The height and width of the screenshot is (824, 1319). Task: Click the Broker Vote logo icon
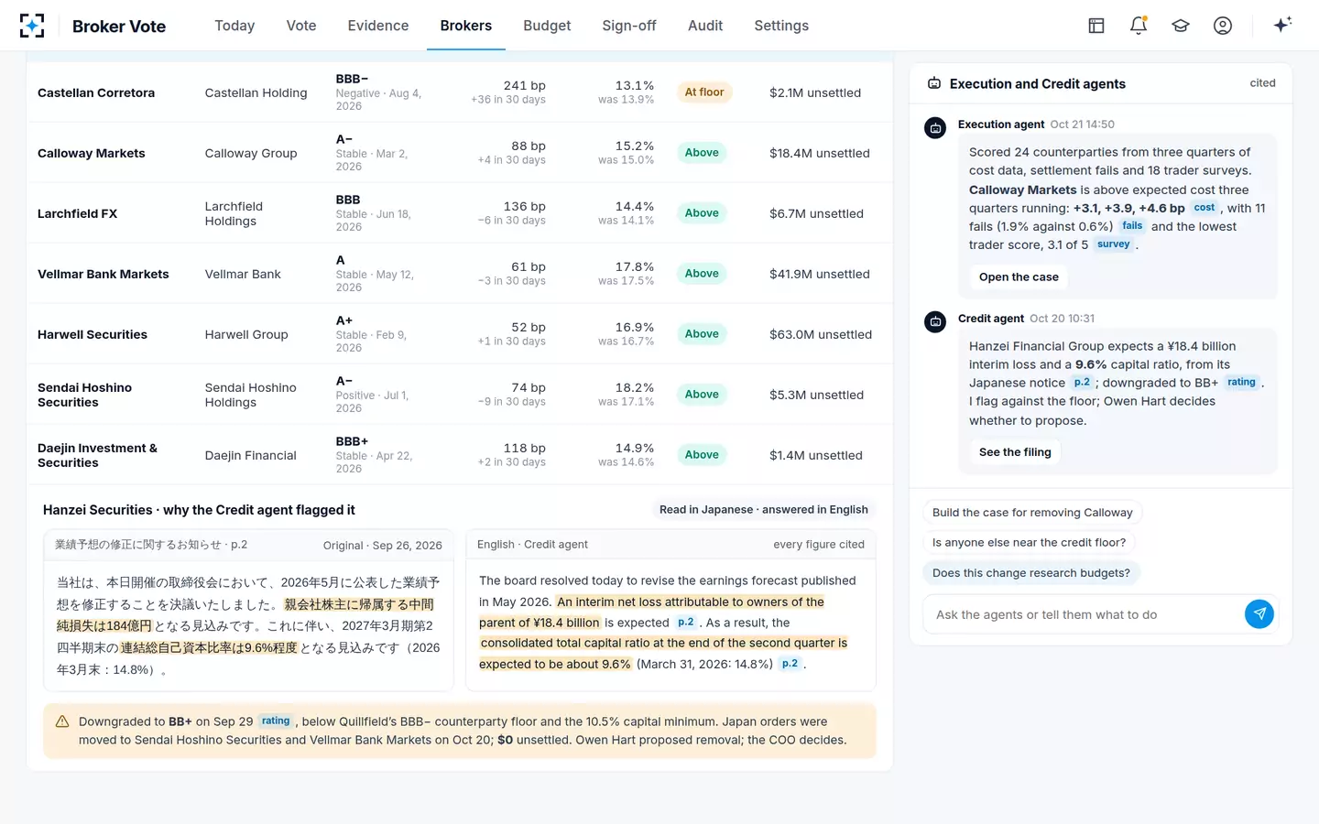[x=32, y=26]
